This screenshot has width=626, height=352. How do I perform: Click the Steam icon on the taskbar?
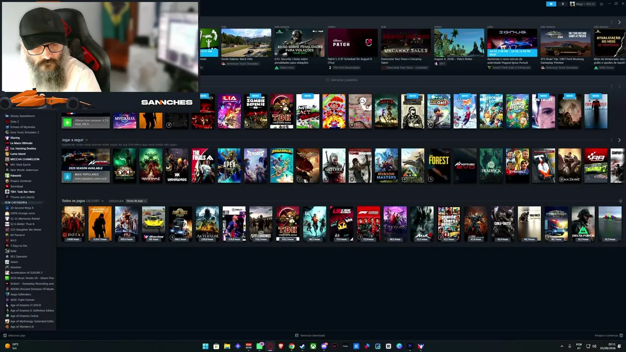pyautogui.click(x=302, y=346)
